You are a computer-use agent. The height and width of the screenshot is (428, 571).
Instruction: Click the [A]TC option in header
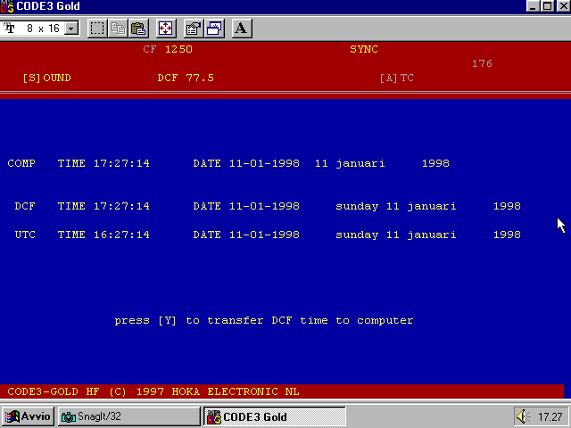396,78
